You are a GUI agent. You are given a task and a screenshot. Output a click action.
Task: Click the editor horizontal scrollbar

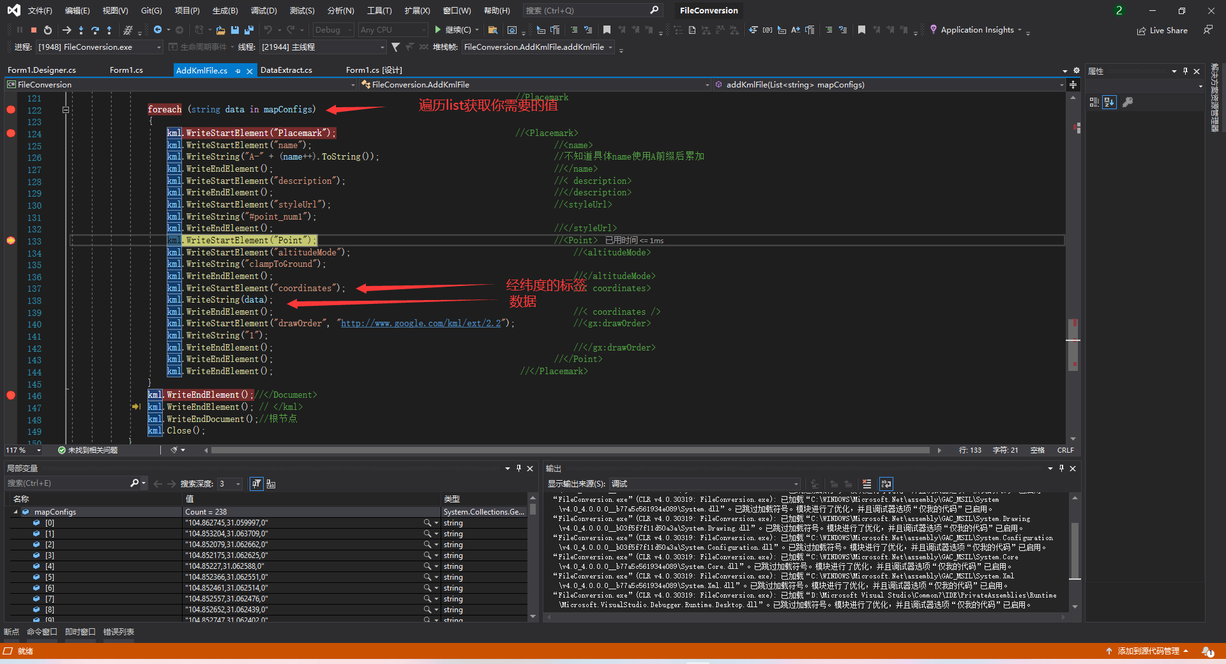pos(570,450)
